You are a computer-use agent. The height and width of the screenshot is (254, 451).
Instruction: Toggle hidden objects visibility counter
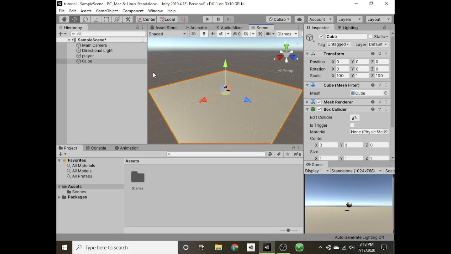[x=237, y=34]
